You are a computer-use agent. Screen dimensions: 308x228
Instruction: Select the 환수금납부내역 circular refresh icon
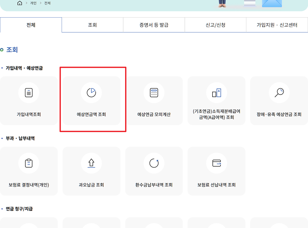[x=154, y=163]
